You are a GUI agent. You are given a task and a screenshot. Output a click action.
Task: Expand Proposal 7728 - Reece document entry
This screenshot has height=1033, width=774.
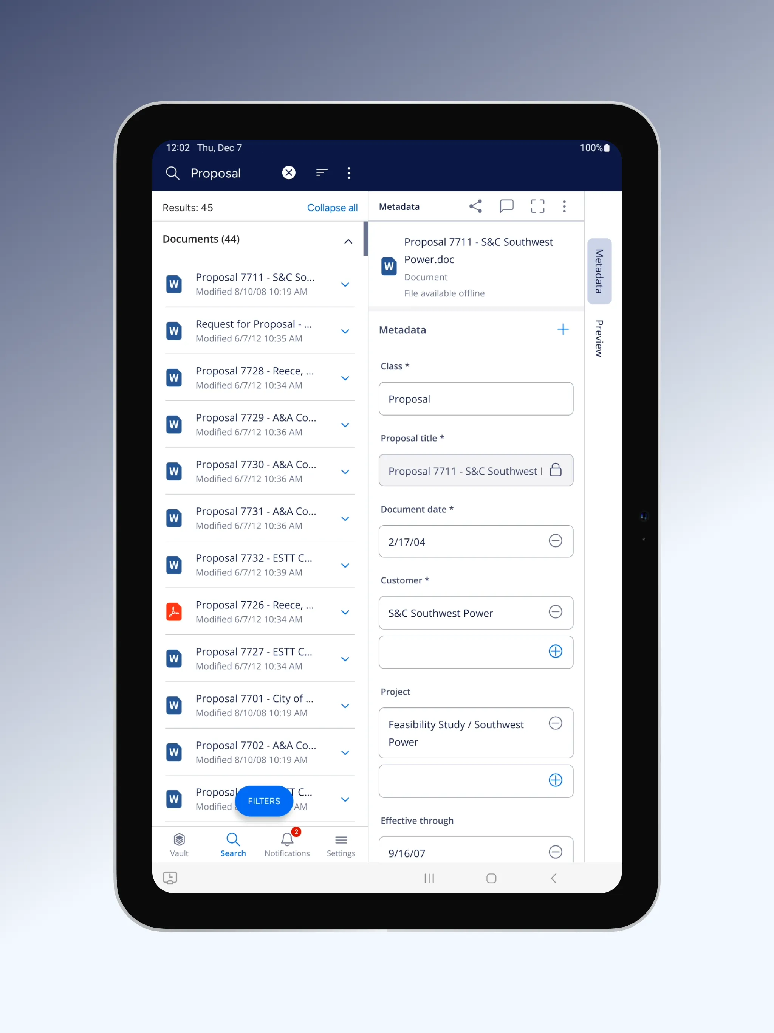[x=345, y=377]
